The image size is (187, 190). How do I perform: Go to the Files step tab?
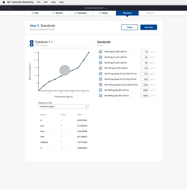pyautogui.click(x=36, y=13)
